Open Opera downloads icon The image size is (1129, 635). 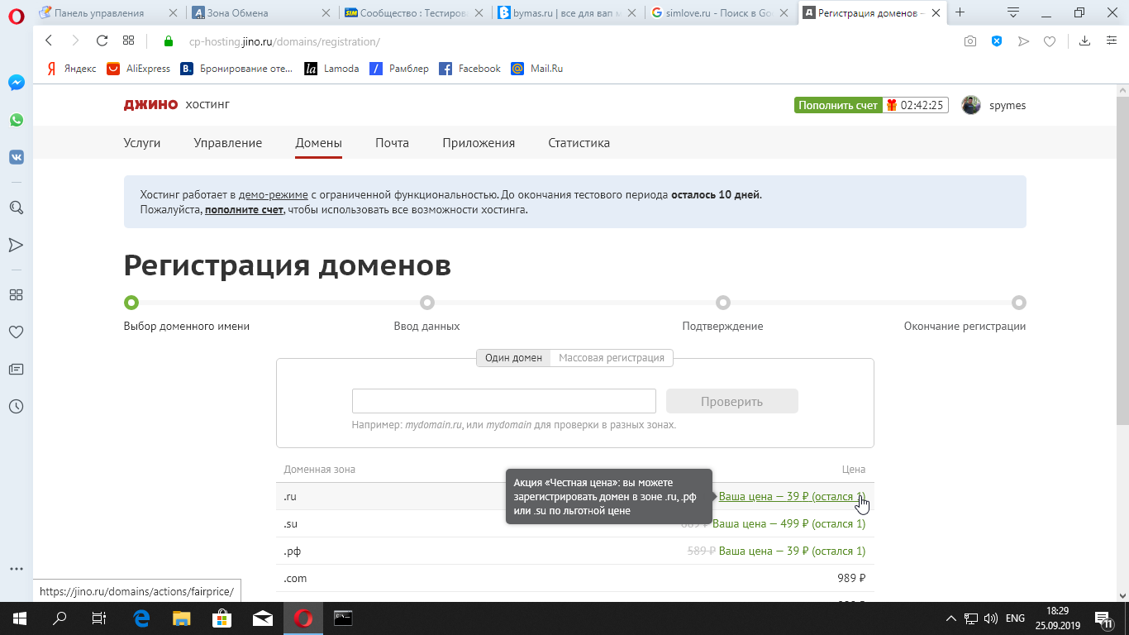click(1085, 41)
